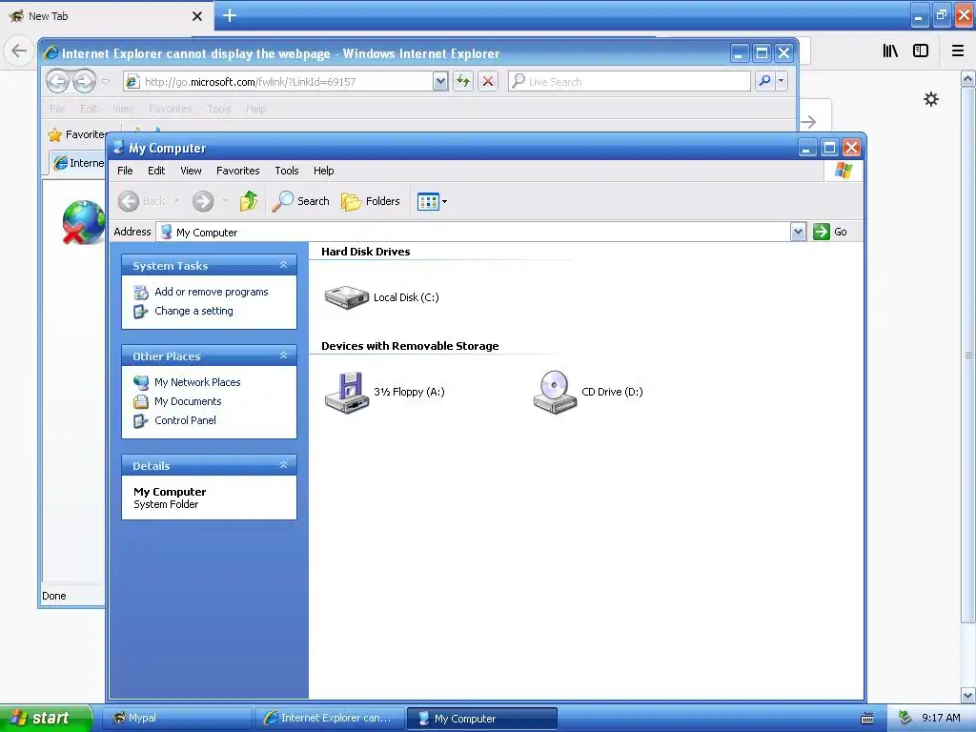
Task: Click Change a setting link
Action: coord(193,311)
